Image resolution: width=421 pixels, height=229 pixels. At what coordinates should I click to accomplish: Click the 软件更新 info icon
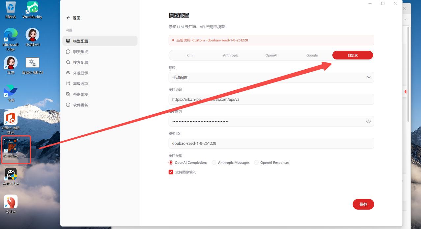click(x=68, y=105)
